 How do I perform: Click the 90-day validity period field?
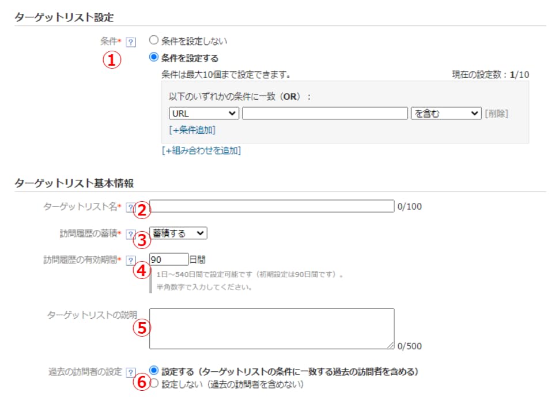tap(169, 259)
